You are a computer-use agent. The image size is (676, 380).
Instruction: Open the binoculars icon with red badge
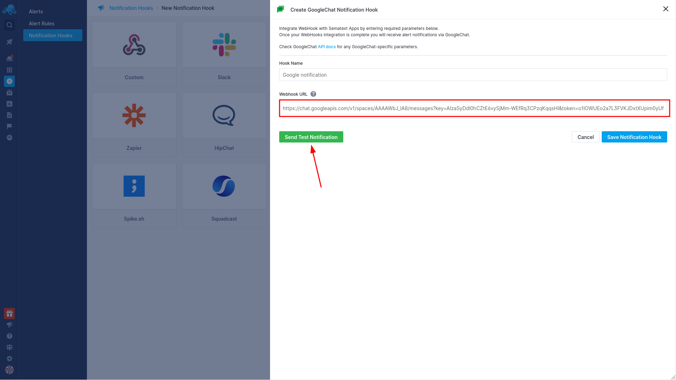pyautogui.click(x=10, y=58)
